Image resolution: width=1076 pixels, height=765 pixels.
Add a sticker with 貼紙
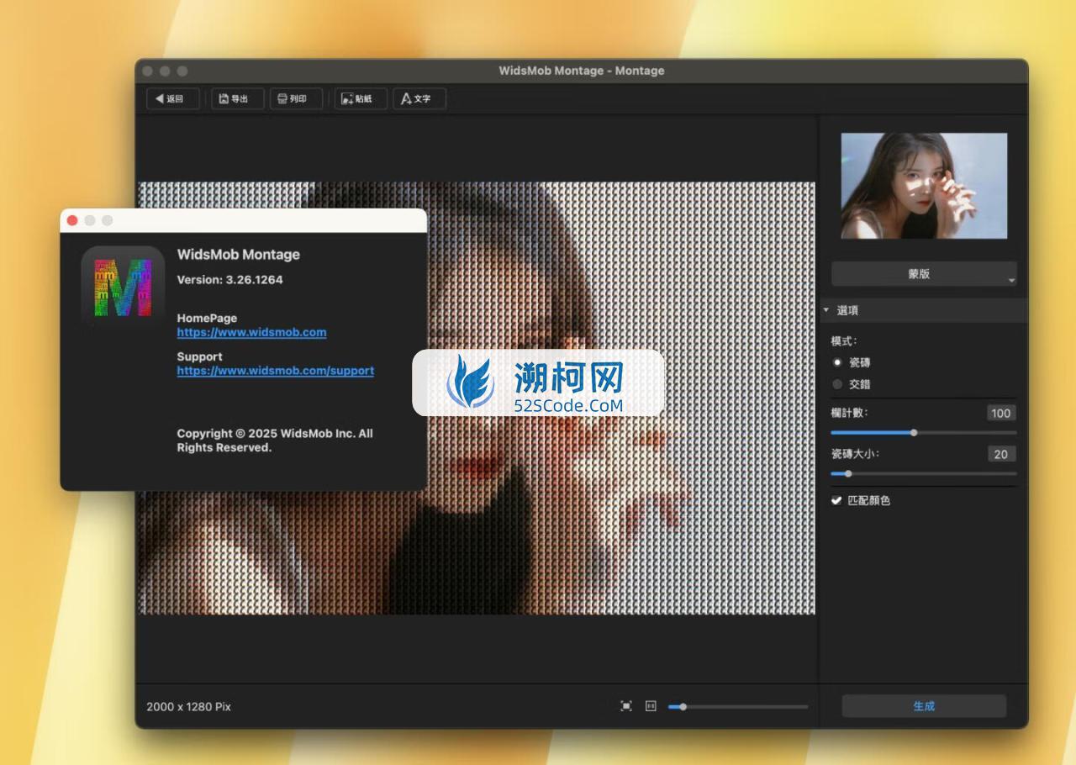(361, 98)
